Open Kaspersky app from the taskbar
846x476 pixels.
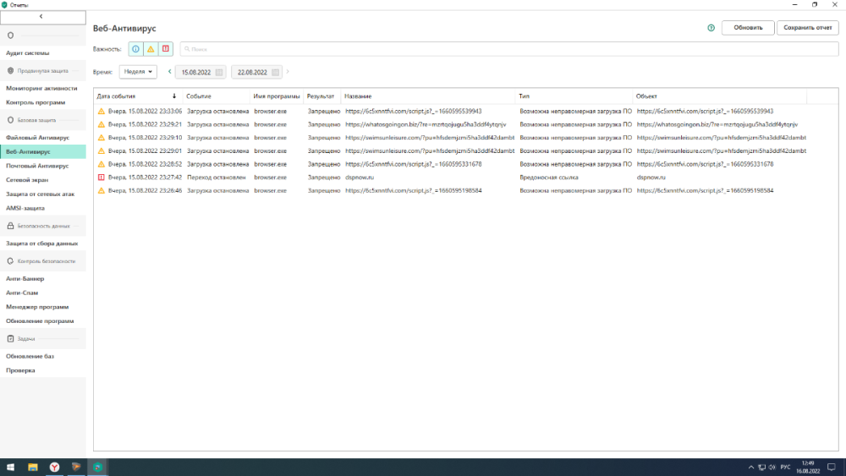coord(97,467)
